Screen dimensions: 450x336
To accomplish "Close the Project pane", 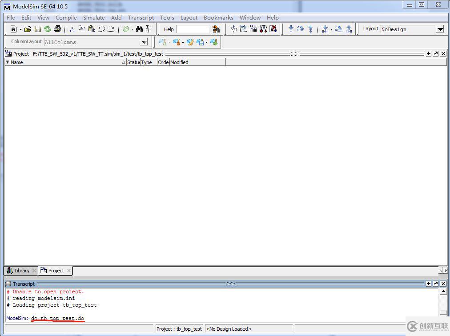I will (443, 54).
